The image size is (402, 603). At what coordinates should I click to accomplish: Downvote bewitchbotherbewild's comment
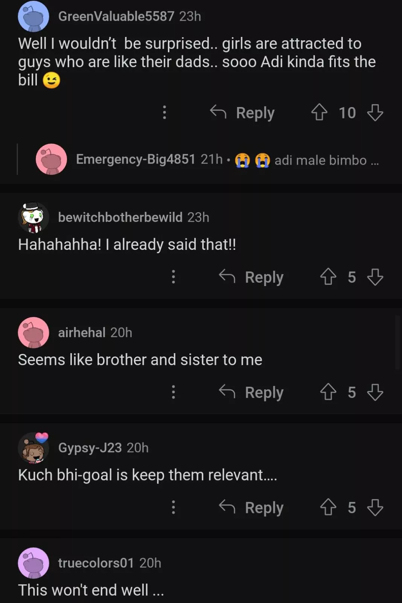click(x=375, y=277)
